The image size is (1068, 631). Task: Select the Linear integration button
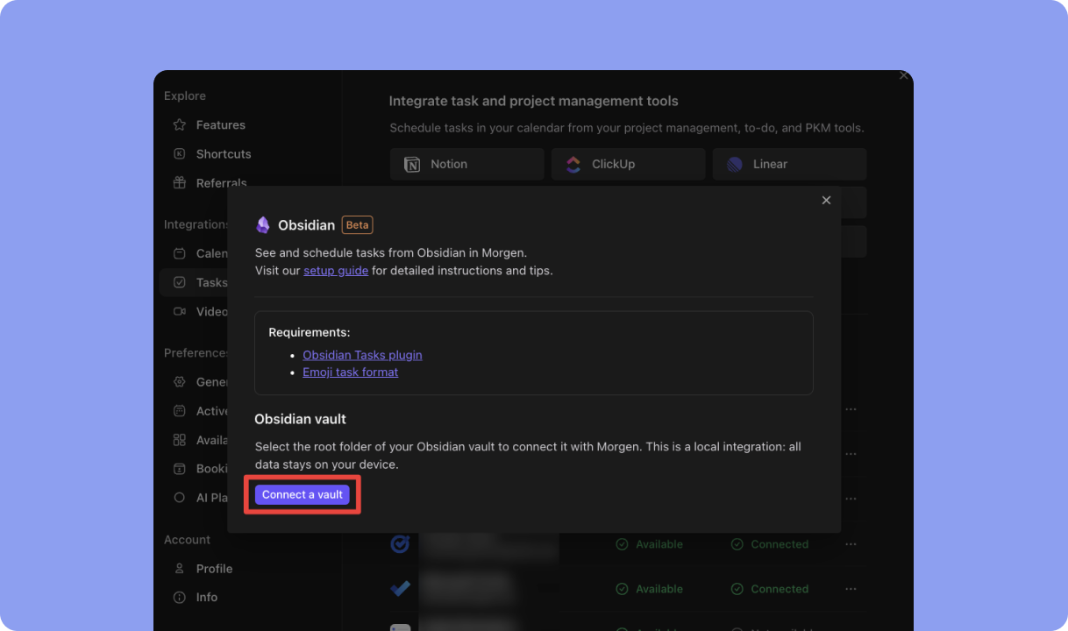point(790,164)
